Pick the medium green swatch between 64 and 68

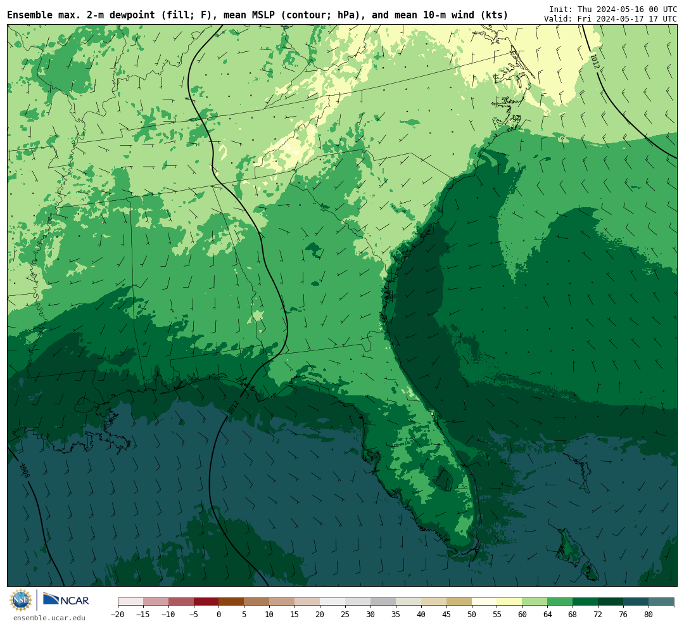pyautogui.click(x=560, y=602)
